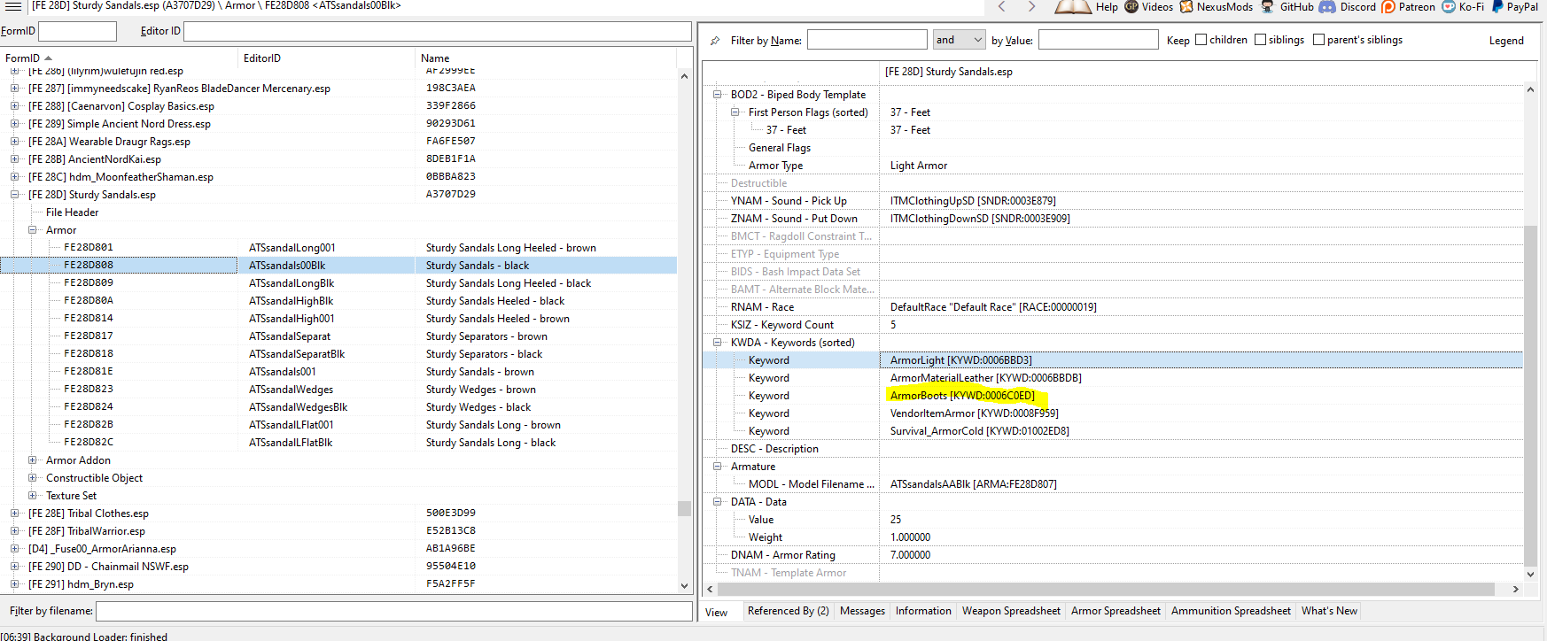The height and width of the screenshot is (641, 1547).
Task: Open the PayPal icon link
Action: (1497, 6)
